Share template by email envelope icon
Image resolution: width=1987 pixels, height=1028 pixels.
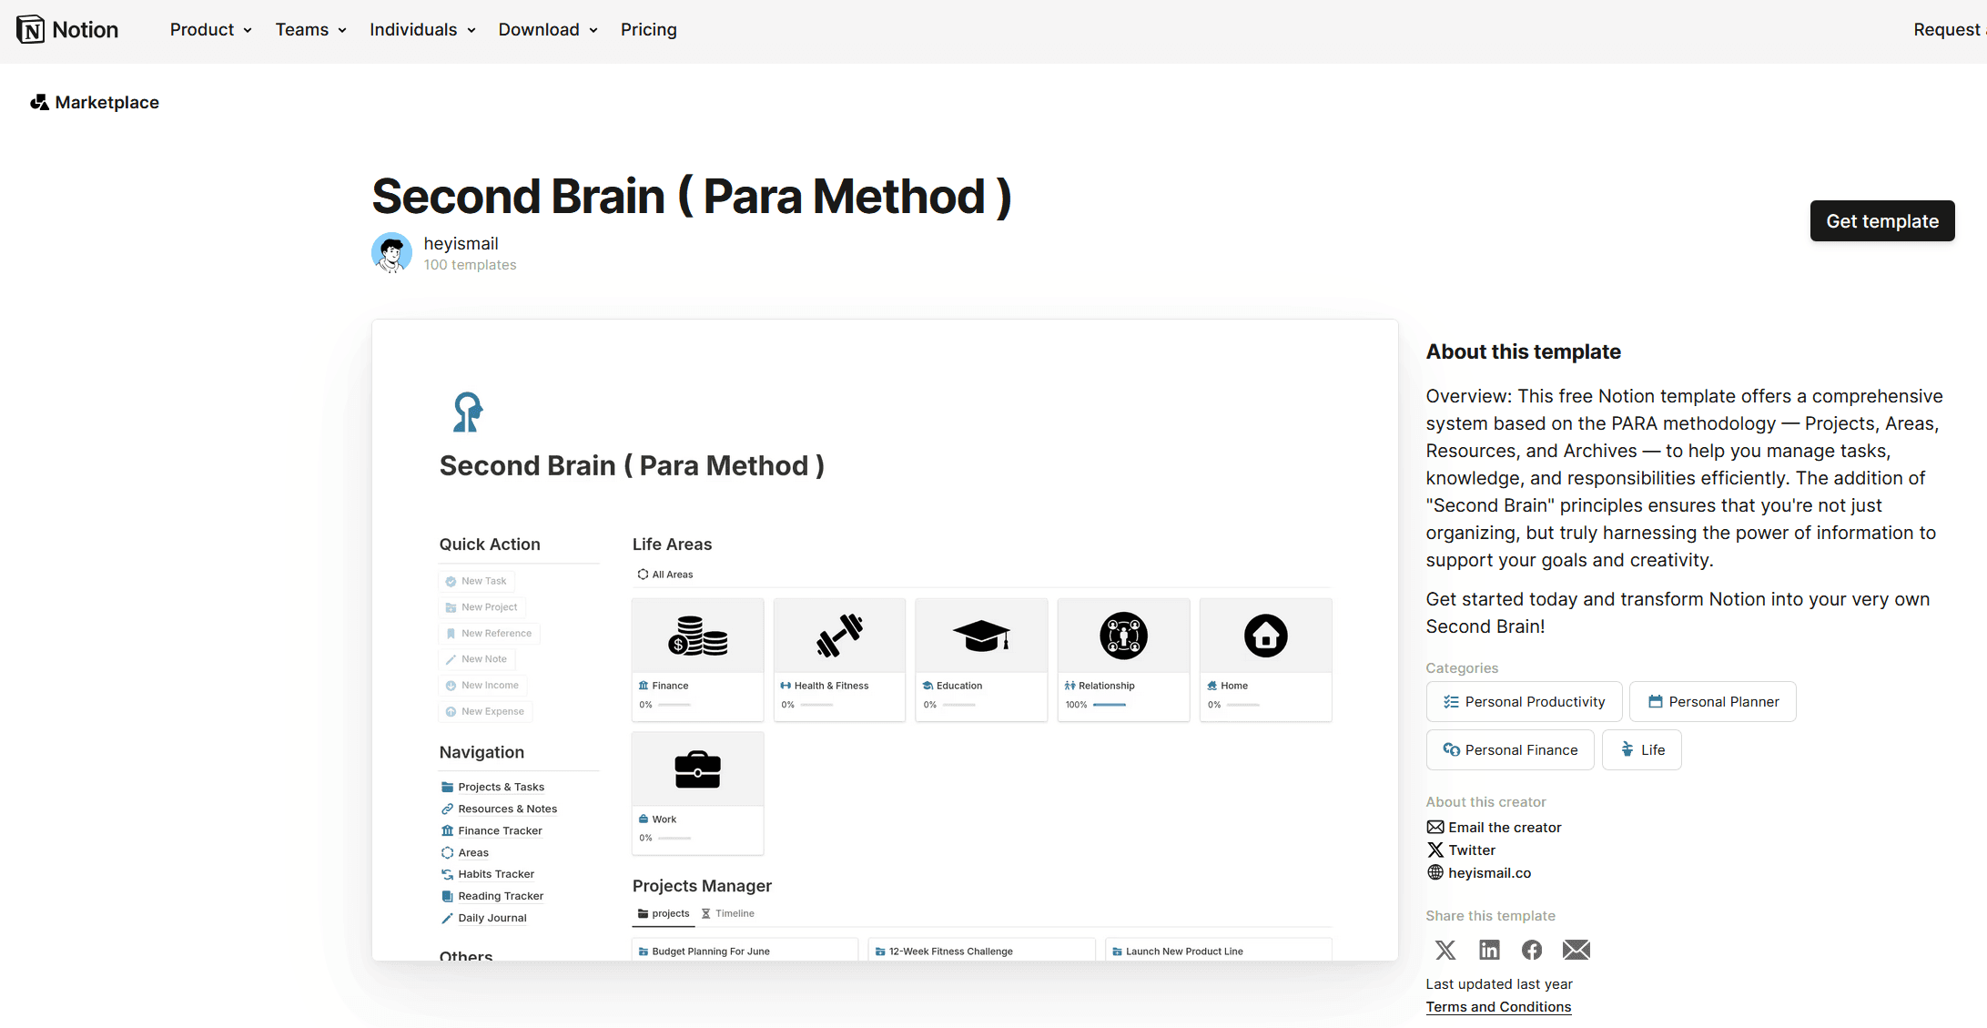click(1576, 950)
